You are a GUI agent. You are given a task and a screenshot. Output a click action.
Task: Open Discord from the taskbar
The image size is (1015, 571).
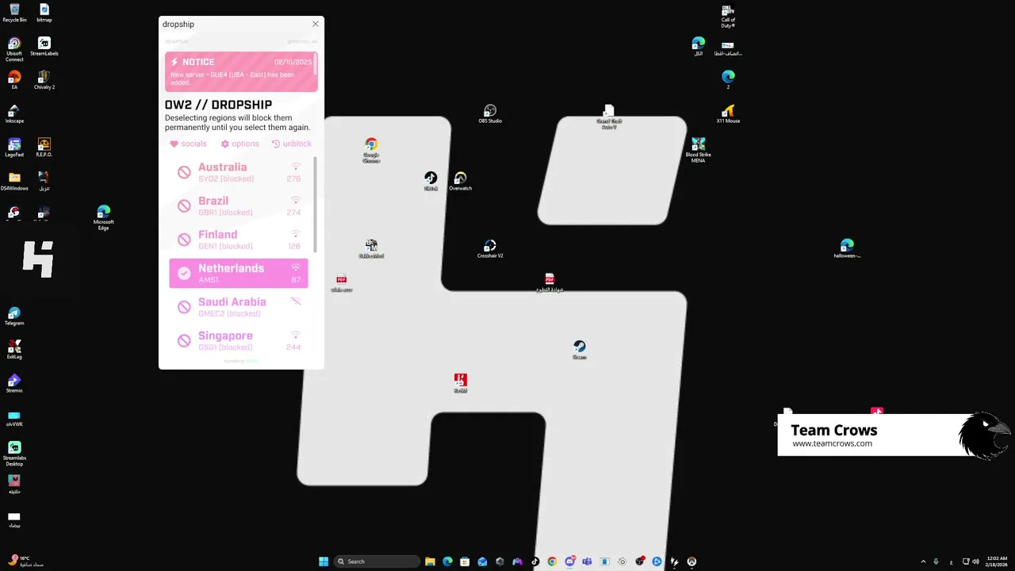(569, 561)
